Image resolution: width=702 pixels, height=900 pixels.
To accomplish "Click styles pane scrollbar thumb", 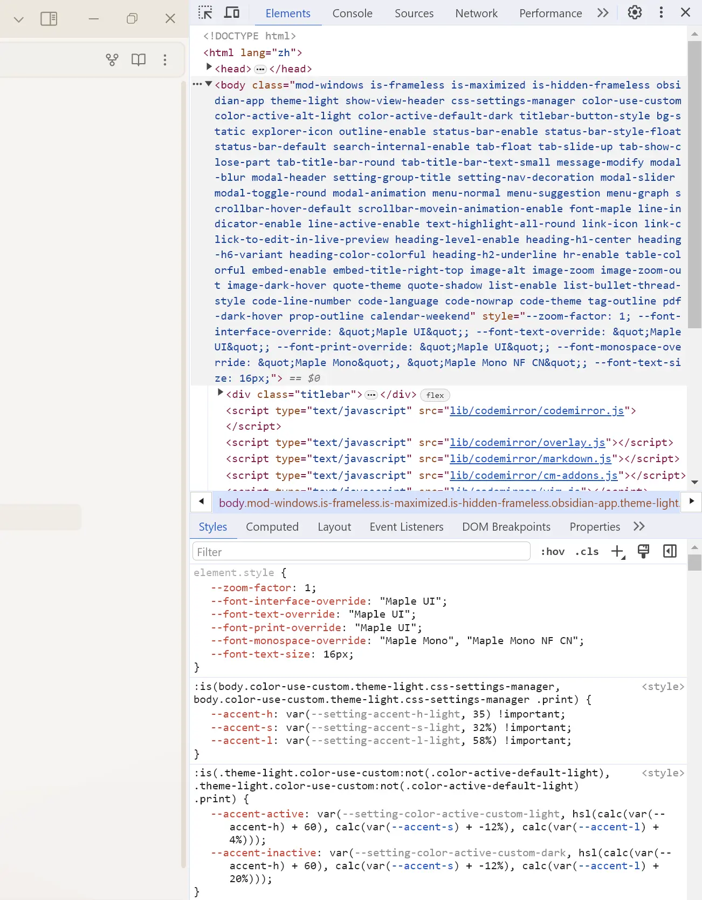I will tap(694, 563).
